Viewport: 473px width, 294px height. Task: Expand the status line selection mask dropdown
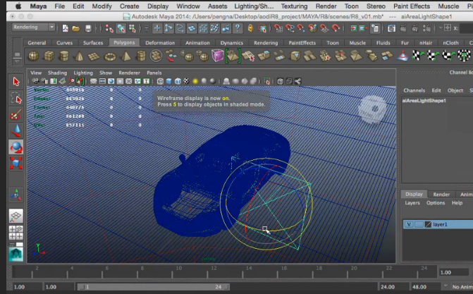[x=147, y=29]
